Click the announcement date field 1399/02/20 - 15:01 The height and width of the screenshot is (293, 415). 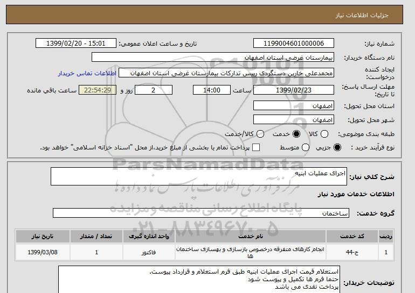tap(76, 44)
